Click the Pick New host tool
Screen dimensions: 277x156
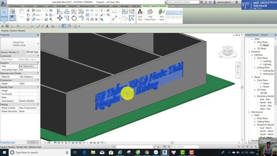161,15
